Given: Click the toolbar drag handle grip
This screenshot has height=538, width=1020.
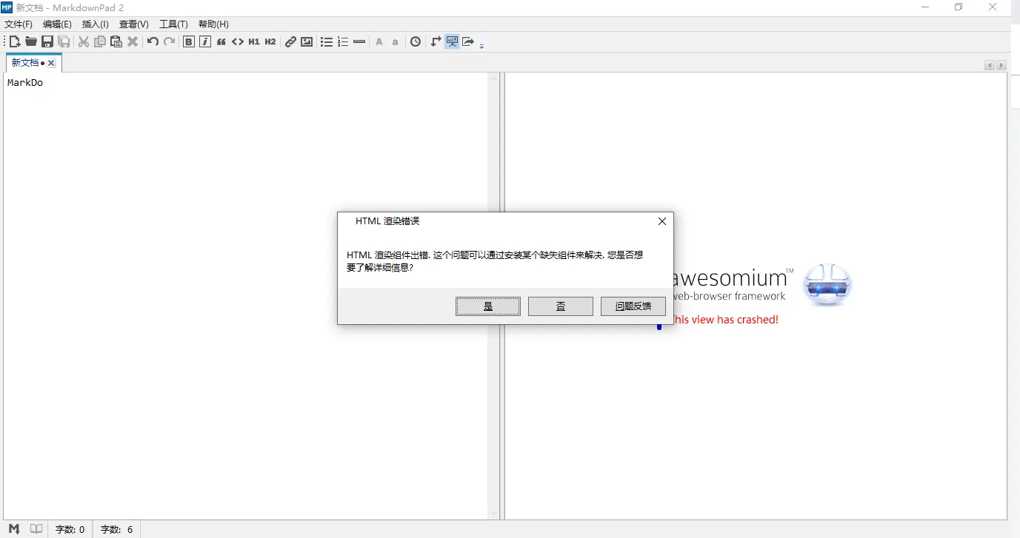Looking at the screenshot, I should 4,41.
